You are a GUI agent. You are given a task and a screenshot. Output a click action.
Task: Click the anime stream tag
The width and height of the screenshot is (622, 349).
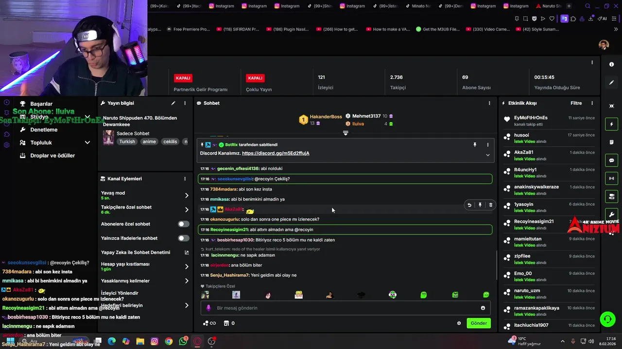[149, 142]
